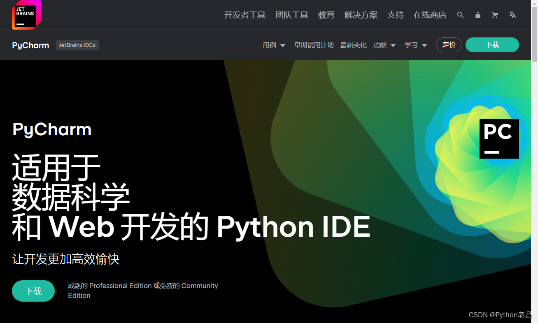Open the 支持 menu

coord(396,15)
